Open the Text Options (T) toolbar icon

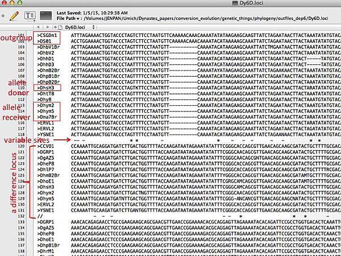click(30, 15)
